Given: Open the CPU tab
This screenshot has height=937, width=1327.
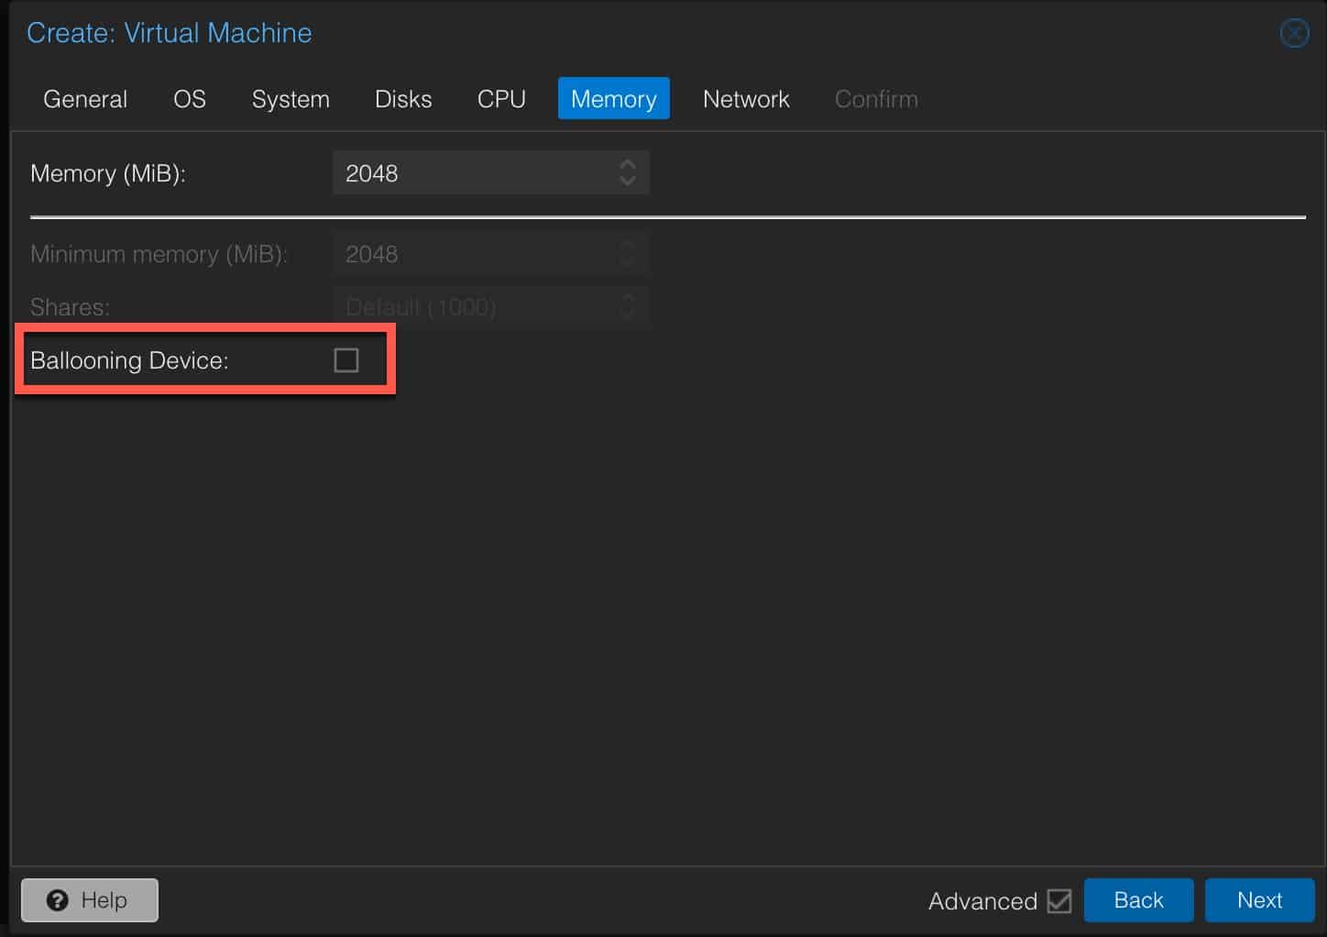Looking at the screenshot, I should (501, 99).
